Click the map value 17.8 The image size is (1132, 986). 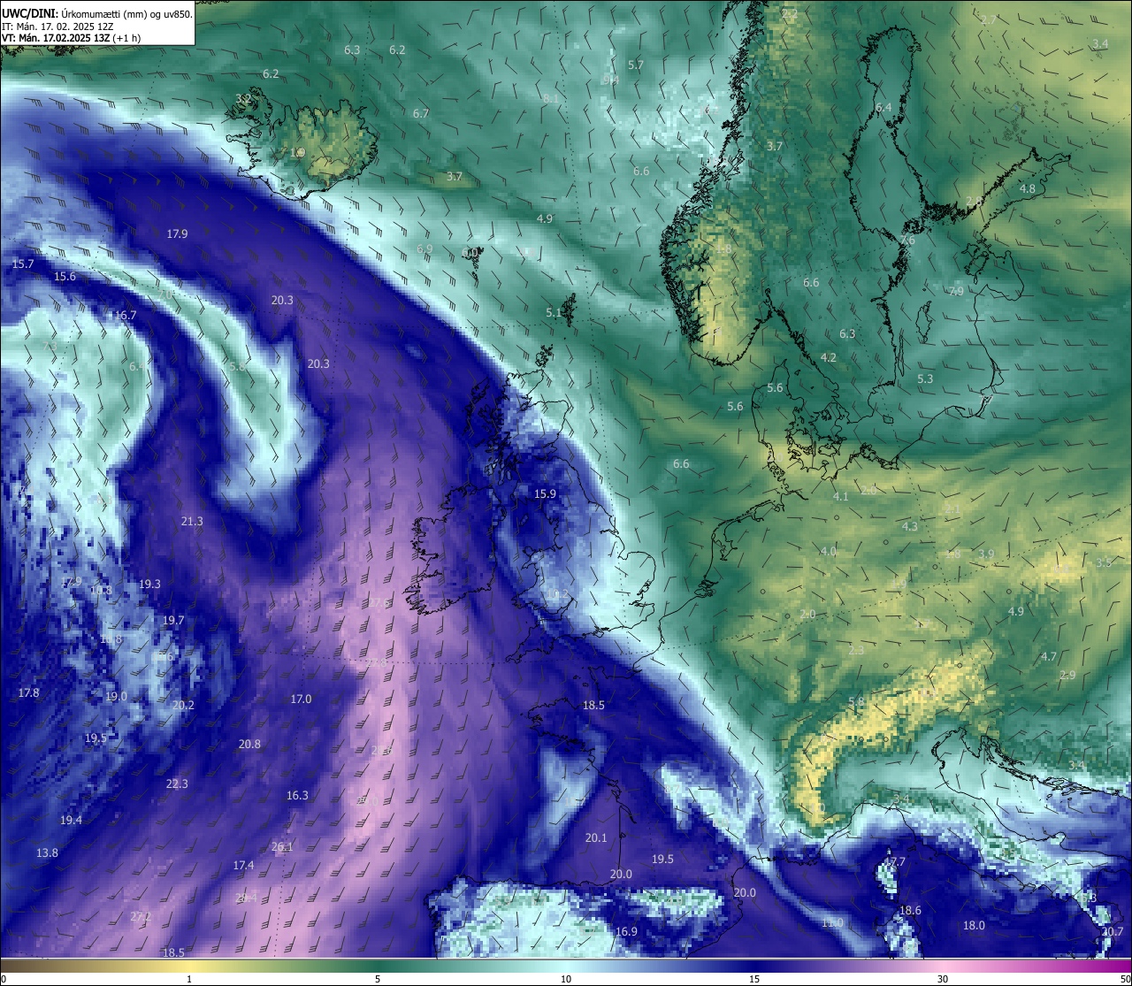click(28, 693)
